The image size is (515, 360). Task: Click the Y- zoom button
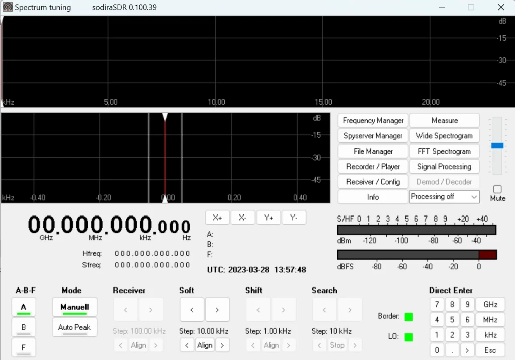(x=294, y=218)
